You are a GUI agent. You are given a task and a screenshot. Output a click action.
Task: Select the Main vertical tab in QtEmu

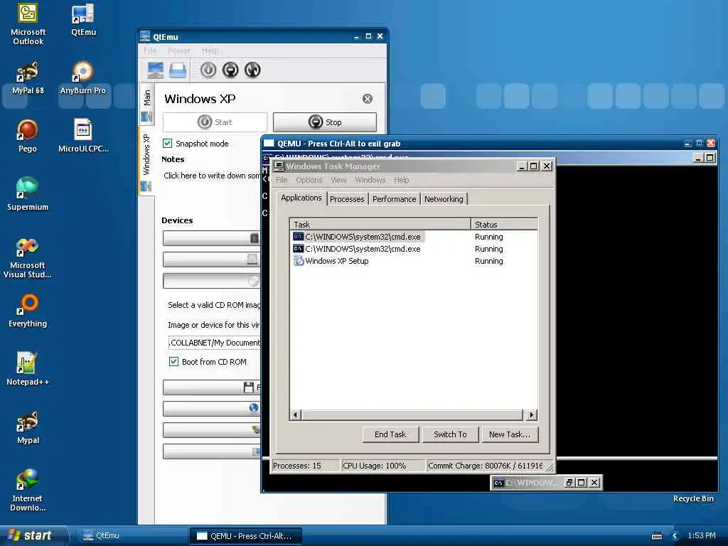point(146,105)
